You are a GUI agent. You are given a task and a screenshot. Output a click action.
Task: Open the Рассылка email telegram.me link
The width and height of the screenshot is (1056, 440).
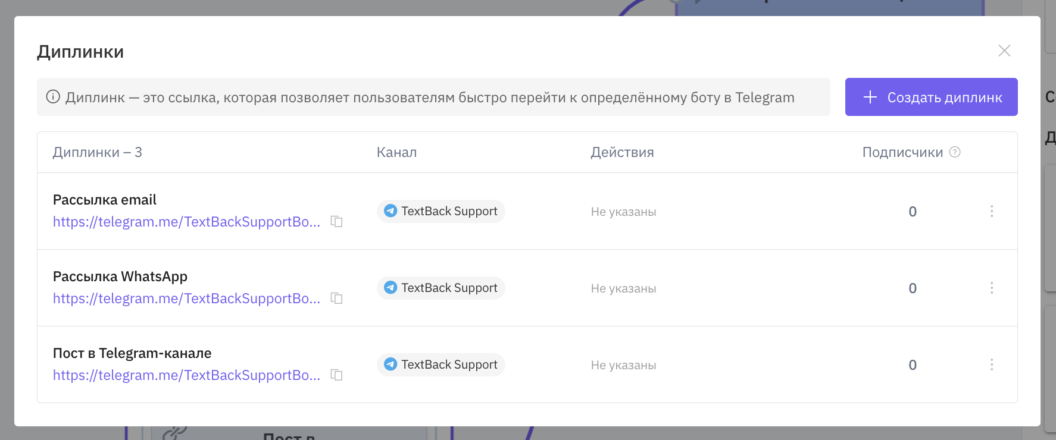(187, 222)
